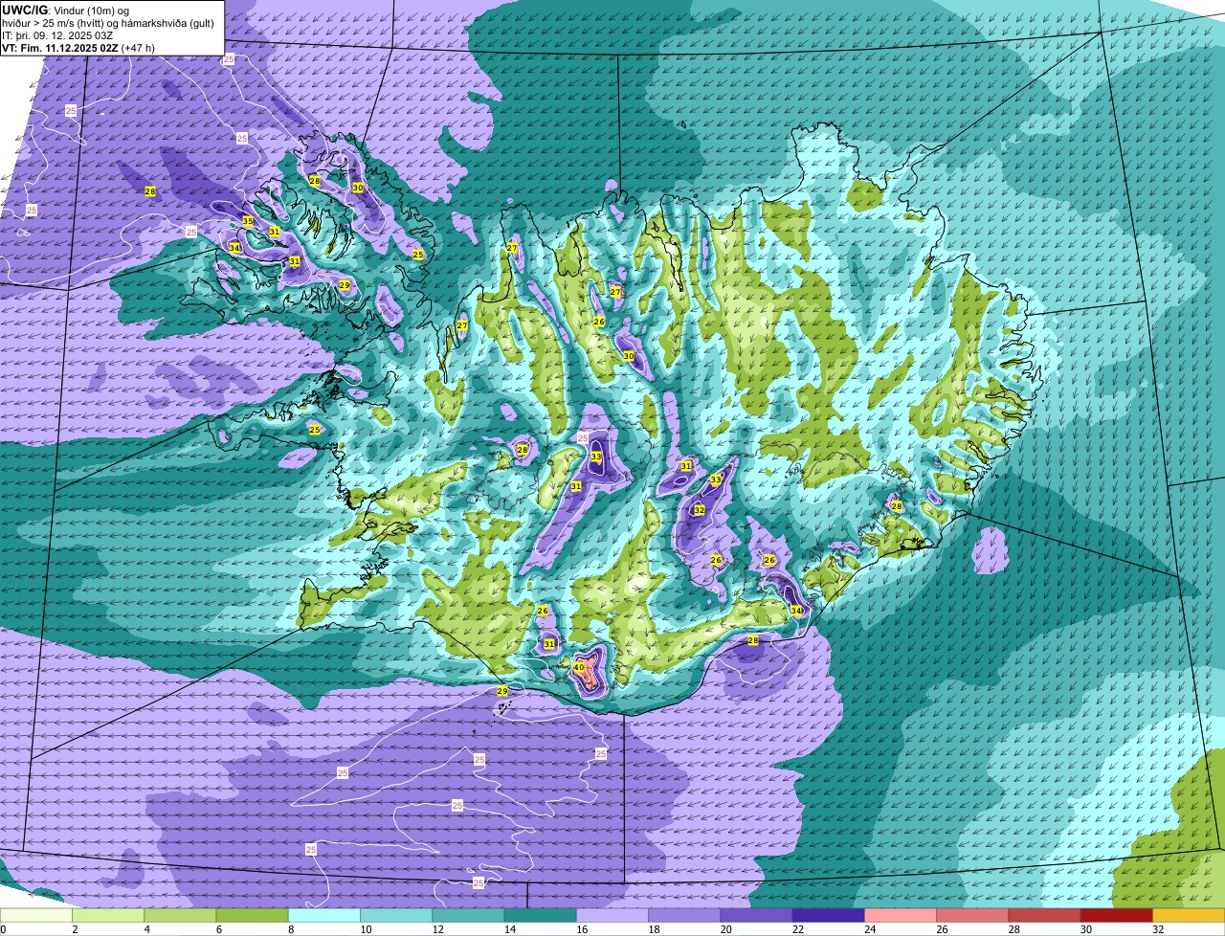
Task: Click the yellow 35 peak gust label
Action: coord(248,221)
